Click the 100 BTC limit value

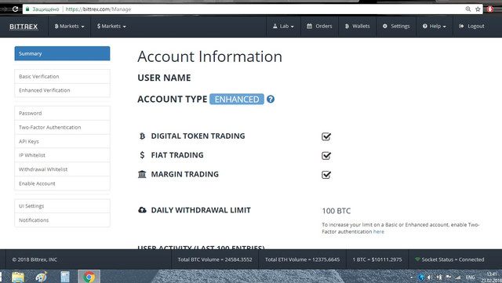(x=336, y=211)
